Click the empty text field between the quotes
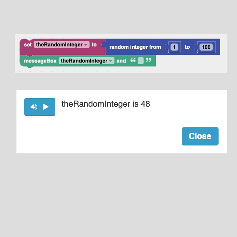The height and width of the screenshot is (237, 237). click(141, 61)
